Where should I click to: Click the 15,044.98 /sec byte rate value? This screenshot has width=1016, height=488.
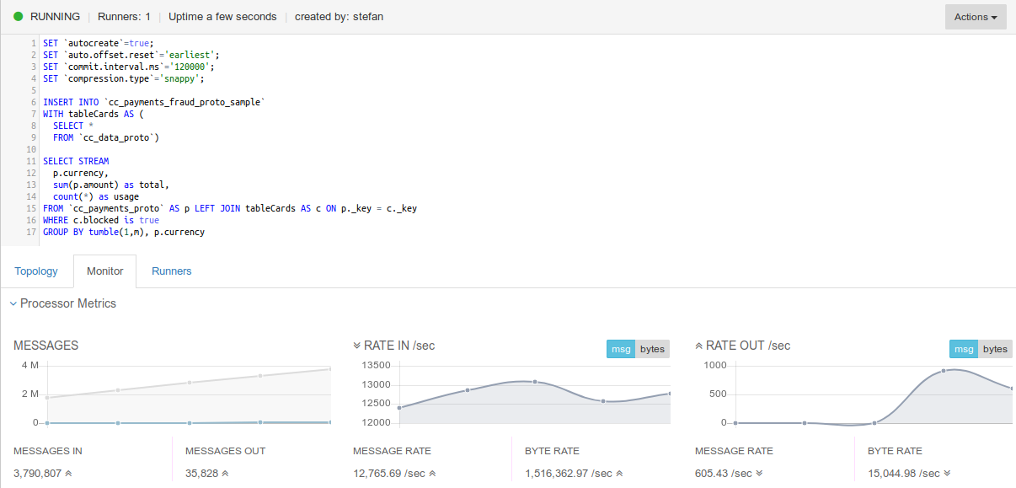point(904,474)
